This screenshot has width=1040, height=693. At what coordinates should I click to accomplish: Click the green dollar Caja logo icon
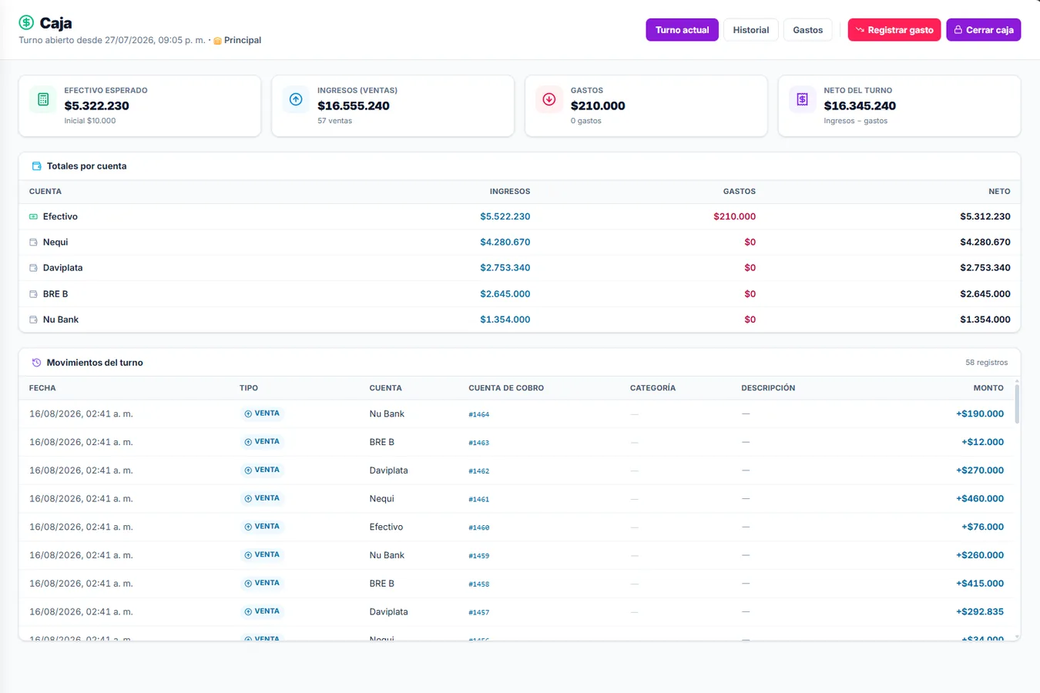26,22
